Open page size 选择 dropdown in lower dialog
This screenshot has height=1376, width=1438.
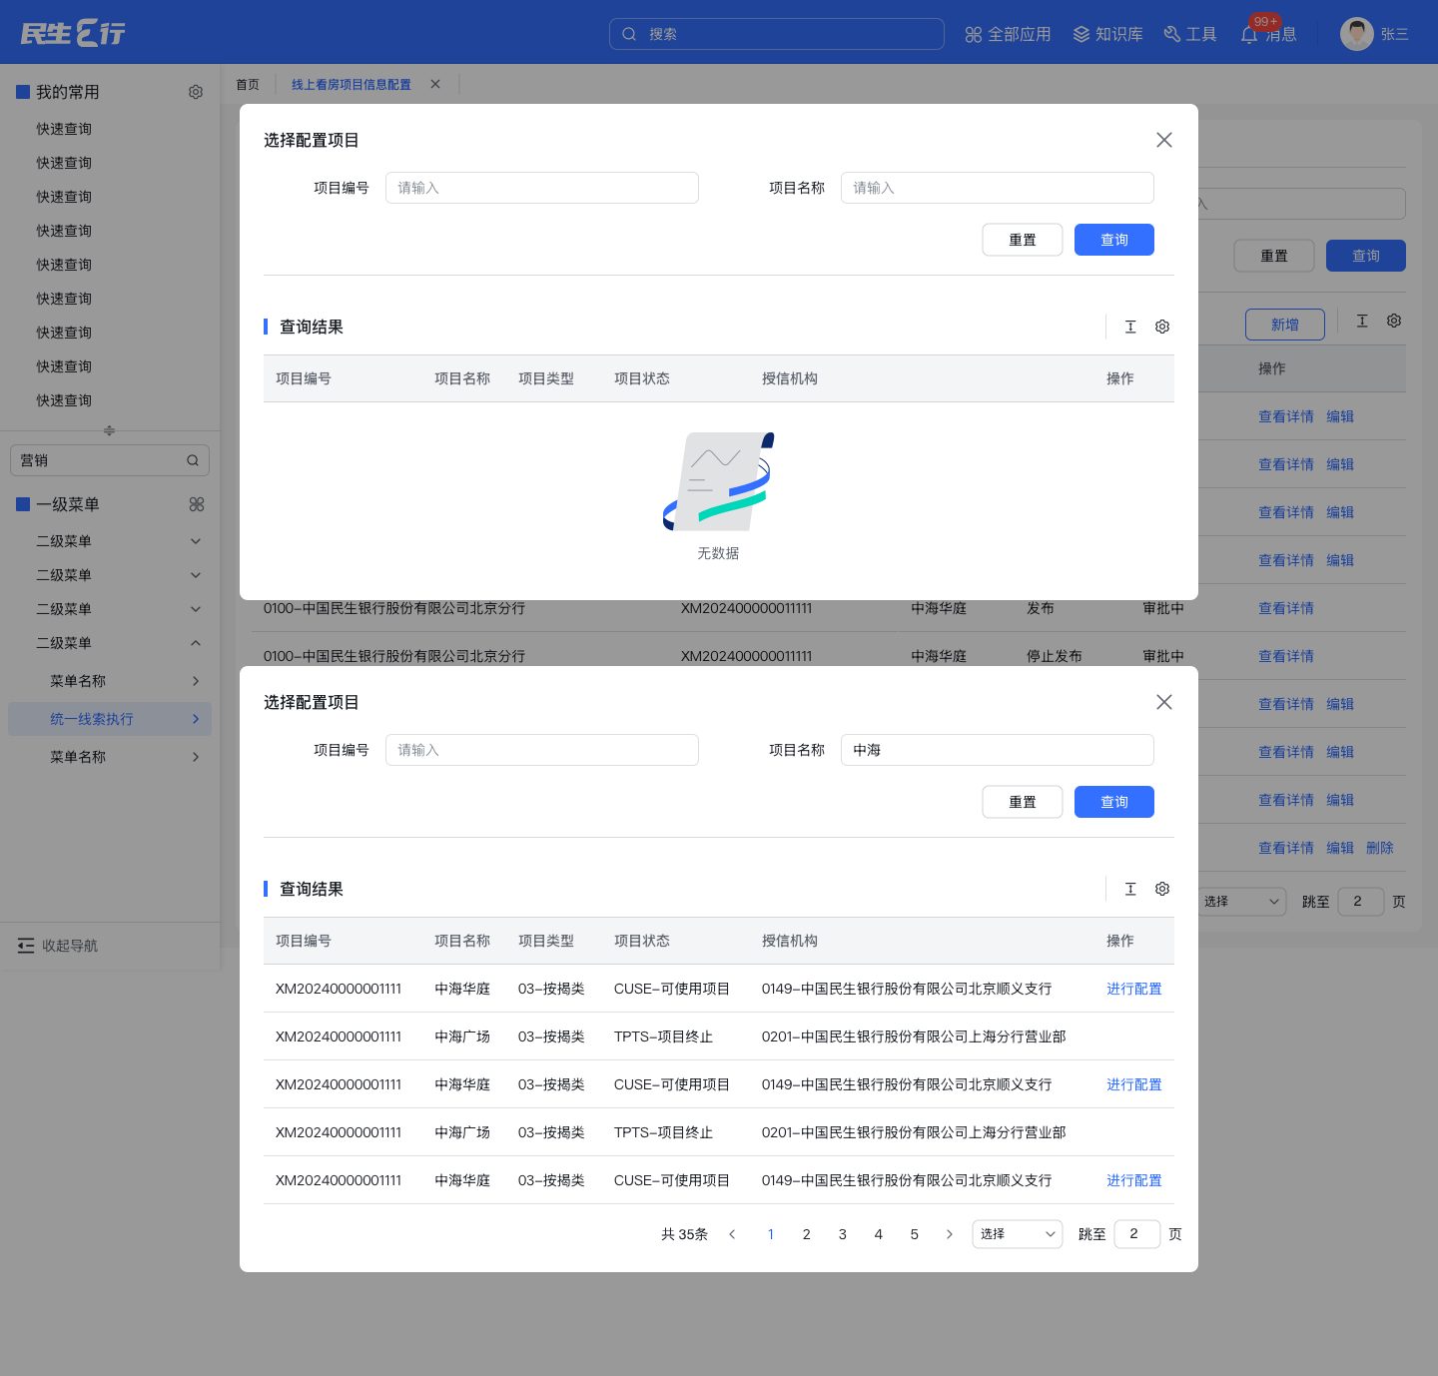1018,1234
